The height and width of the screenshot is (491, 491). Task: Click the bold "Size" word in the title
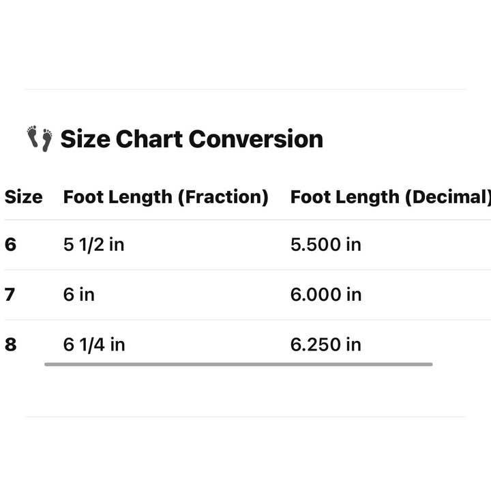pos(85,139)
